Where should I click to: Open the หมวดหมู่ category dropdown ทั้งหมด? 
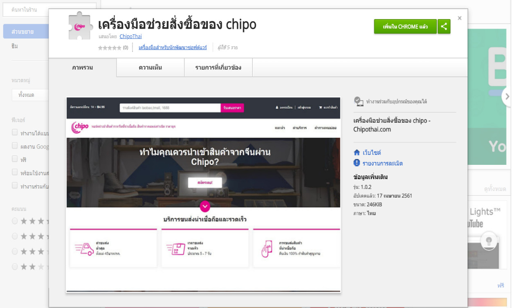pyautogui.click(x=31, y=95)
